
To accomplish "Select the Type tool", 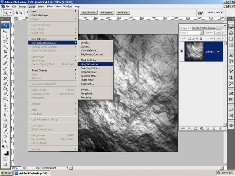I will (5, 110).
